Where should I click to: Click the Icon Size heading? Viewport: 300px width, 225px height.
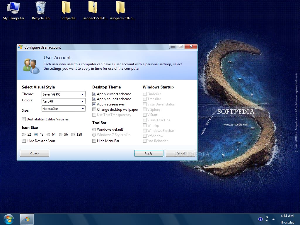[x=30, y=128]
